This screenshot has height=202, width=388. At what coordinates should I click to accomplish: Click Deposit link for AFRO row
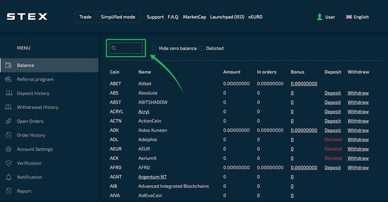coord(333,168)
